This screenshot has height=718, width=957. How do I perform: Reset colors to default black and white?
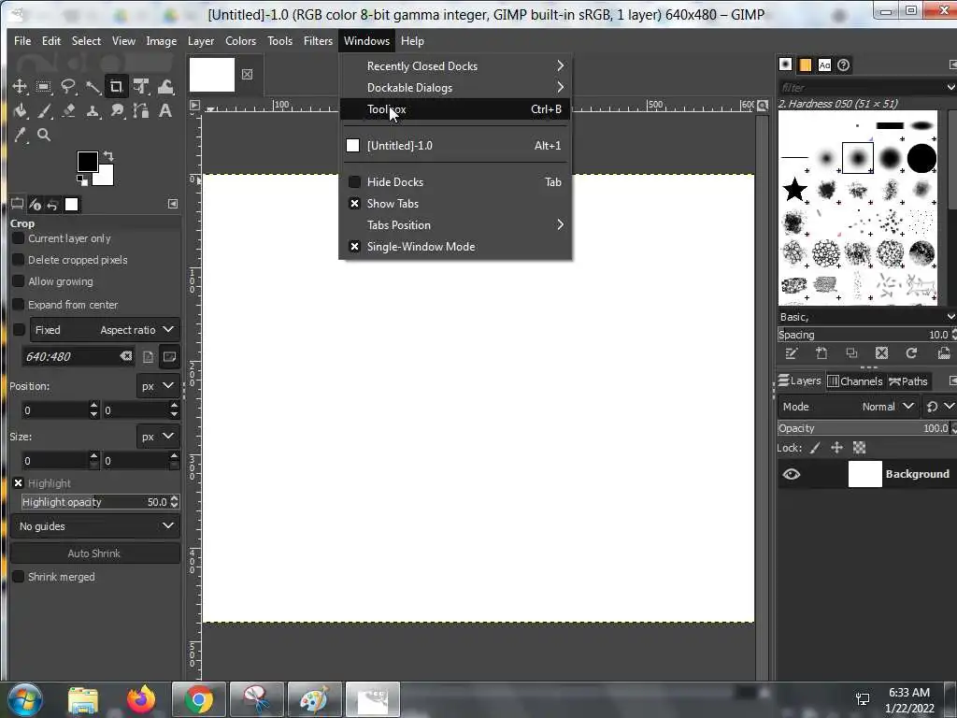[x=81, y=179]
